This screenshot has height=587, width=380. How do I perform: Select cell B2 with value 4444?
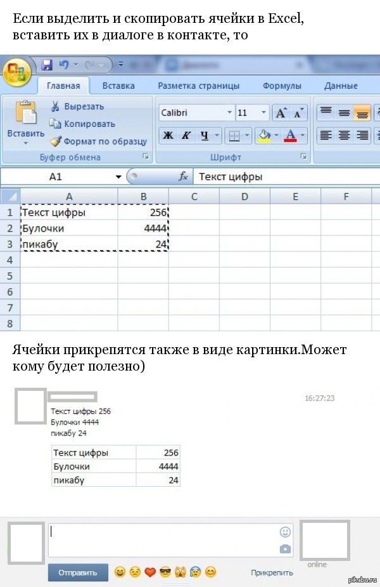143,228
